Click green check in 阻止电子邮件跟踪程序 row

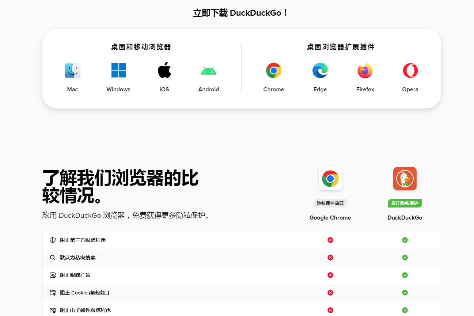click(x=405, y=310)
